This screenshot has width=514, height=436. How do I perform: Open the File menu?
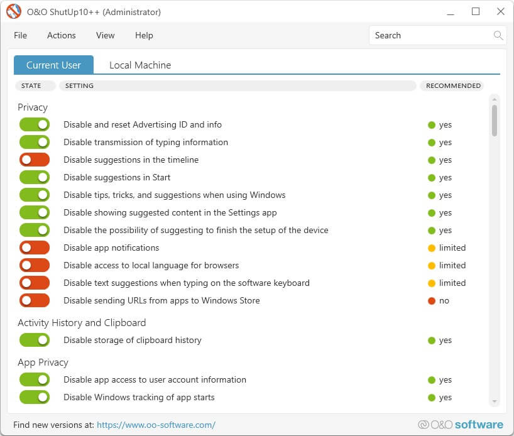point(20,35)
